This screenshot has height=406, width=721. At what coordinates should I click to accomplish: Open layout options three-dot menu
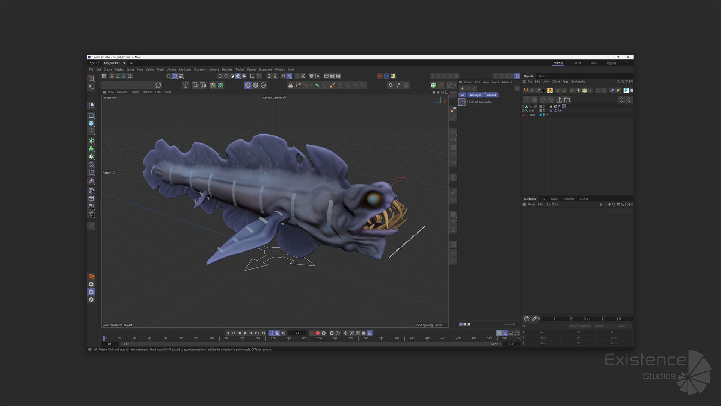click(x=627, y=63)
